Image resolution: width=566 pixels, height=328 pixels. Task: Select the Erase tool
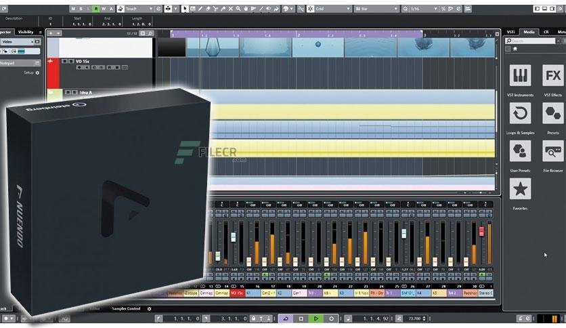208,9
